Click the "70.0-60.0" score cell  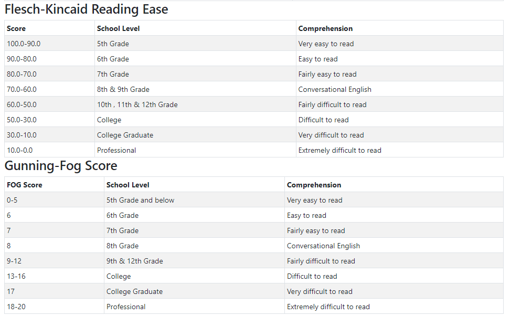pos(22,89)
